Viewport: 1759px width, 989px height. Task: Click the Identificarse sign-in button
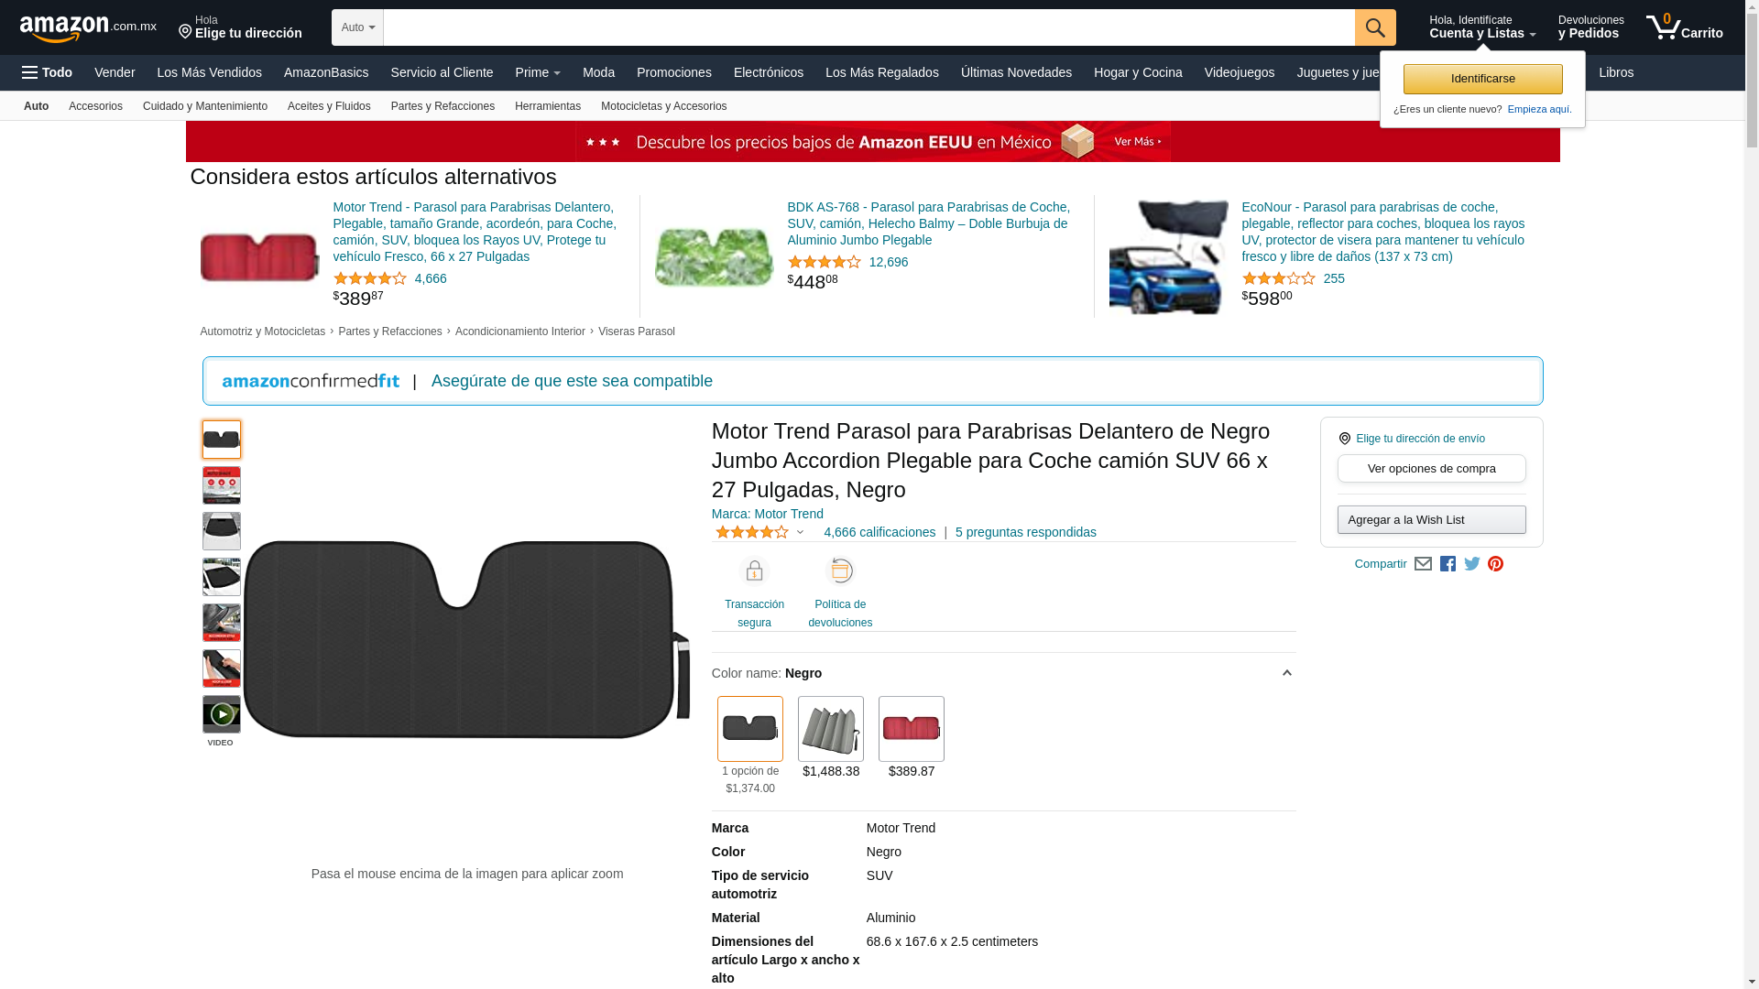point(1482,79)
